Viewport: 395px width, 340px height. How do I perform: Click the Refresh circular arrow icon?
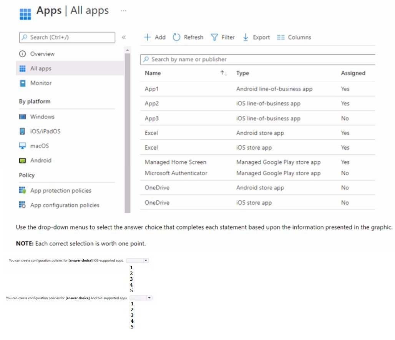click(176, 37)
